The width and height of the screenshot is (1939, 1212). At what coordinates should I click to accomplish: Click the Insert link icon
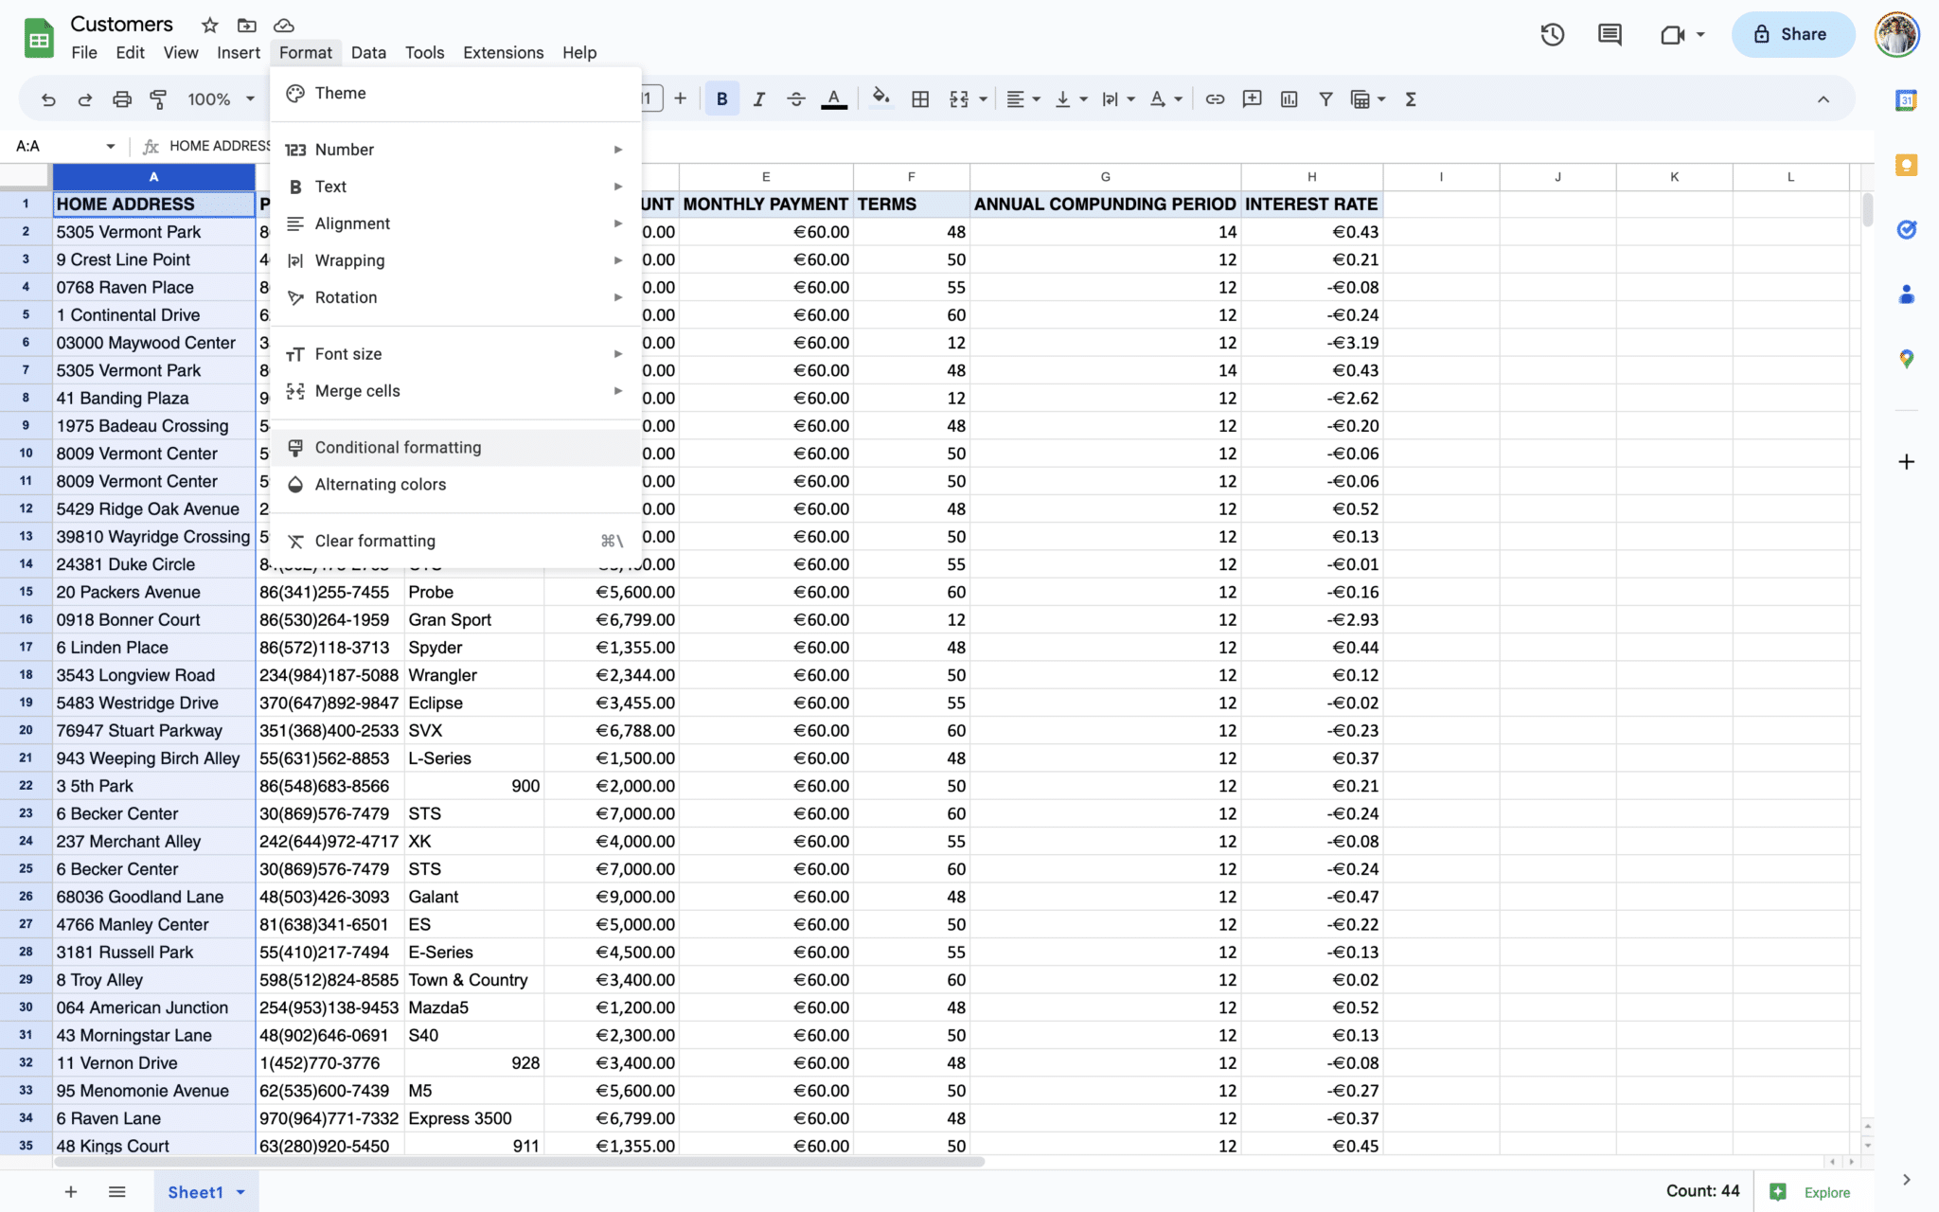[x=1215, y=99]
